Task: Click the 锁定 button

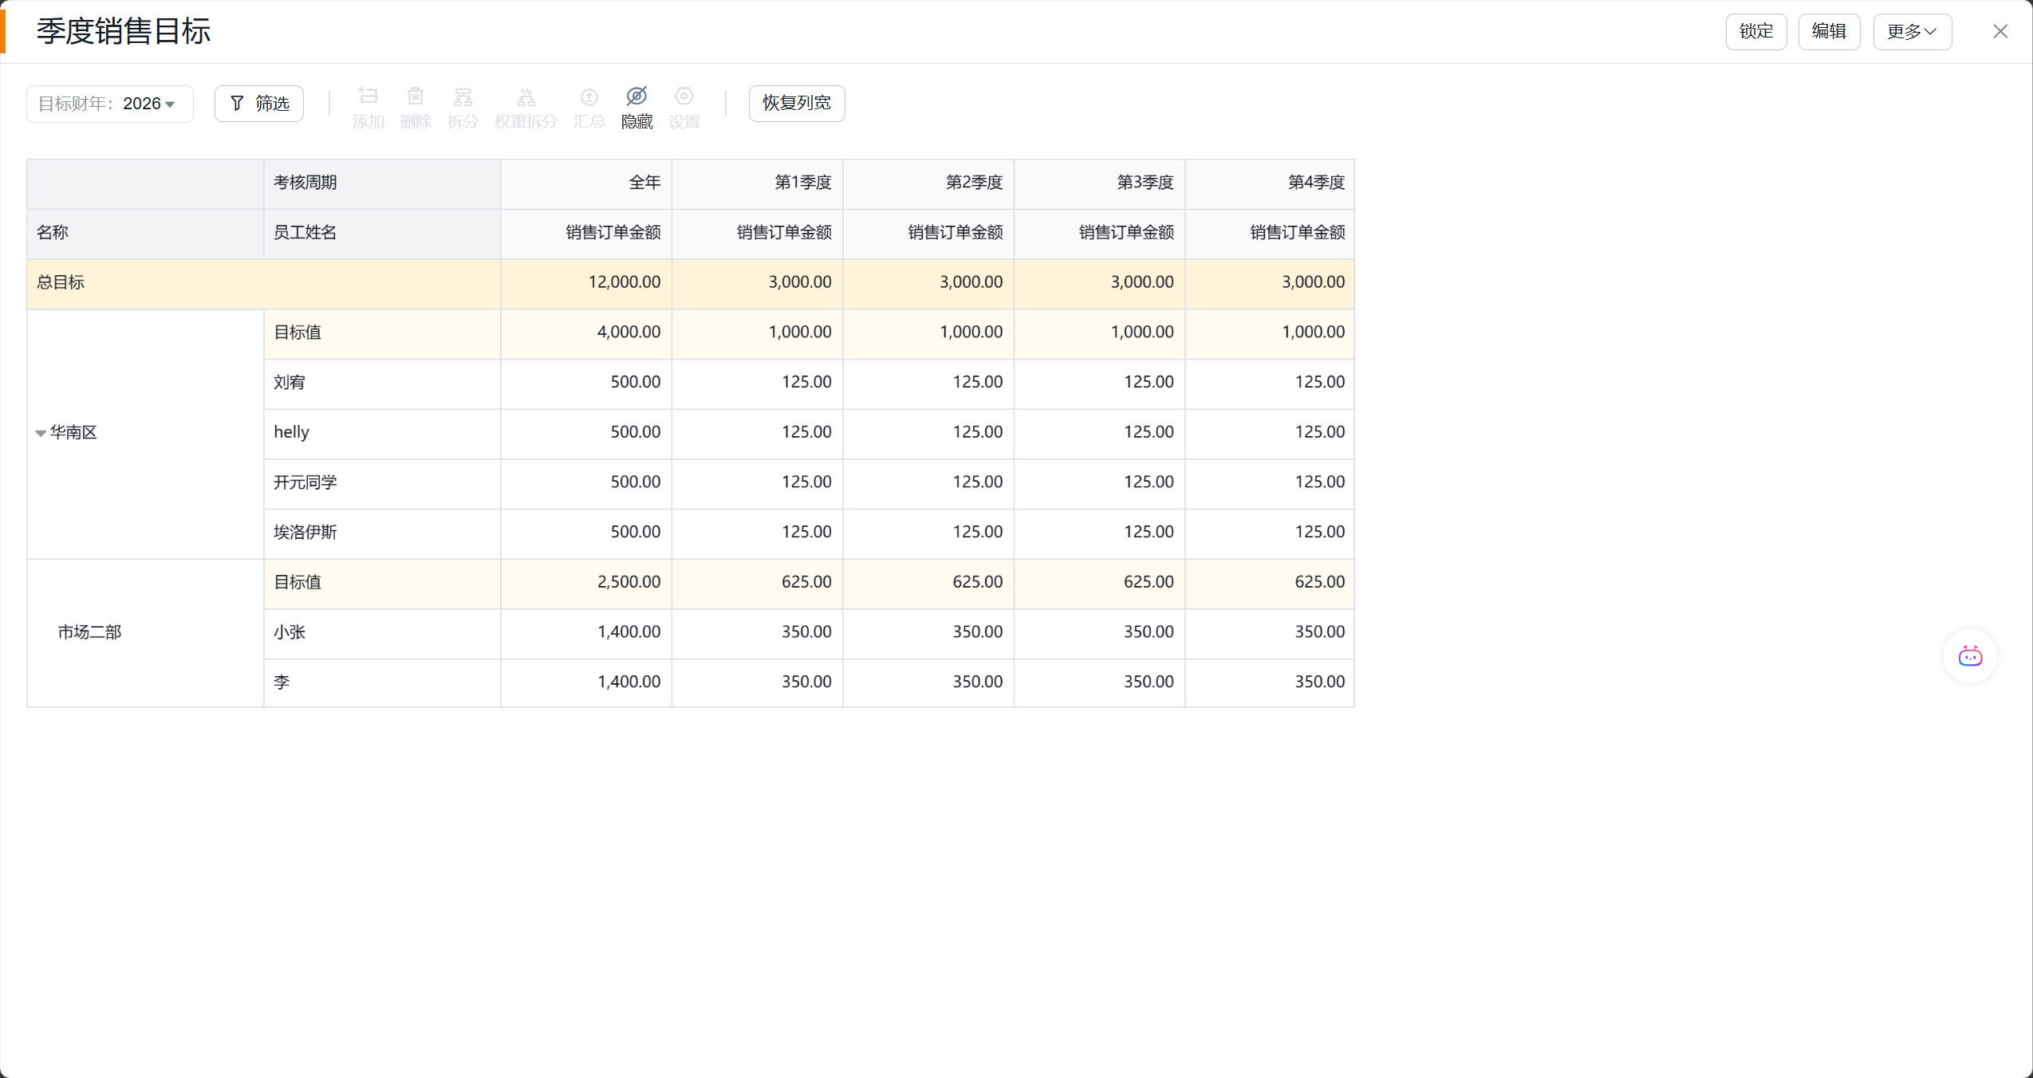Action: coord(1756,32)
